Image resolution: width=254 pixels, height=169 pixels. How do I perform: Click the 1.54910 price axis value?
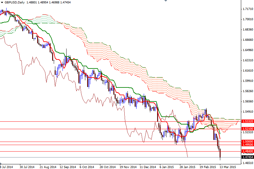[248, 112]
